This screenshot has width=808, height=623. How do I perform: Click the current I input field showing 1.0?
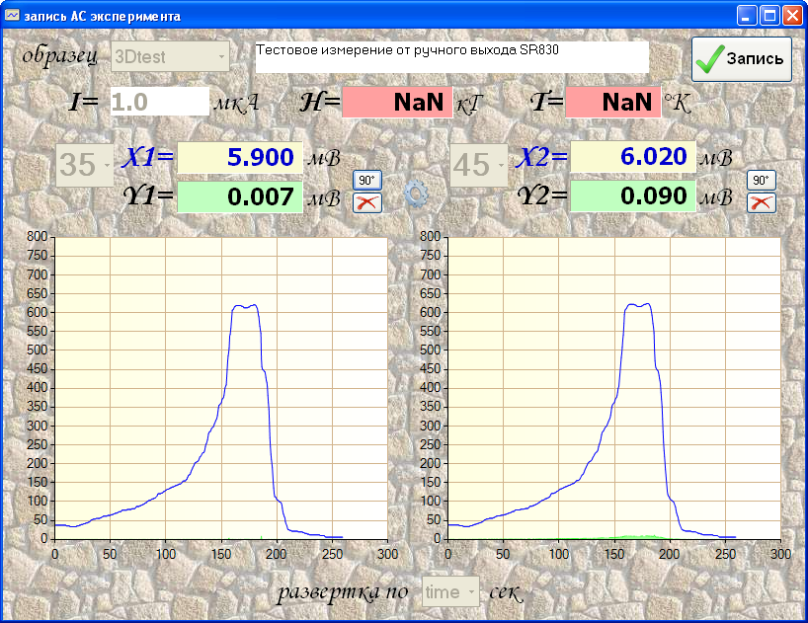tap(160, 102)
